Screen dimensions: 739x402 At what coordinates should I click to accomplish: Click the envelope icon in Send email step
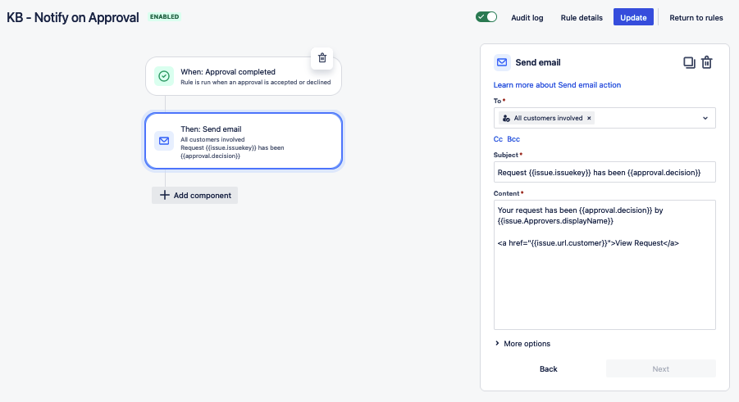pos(163,140)
